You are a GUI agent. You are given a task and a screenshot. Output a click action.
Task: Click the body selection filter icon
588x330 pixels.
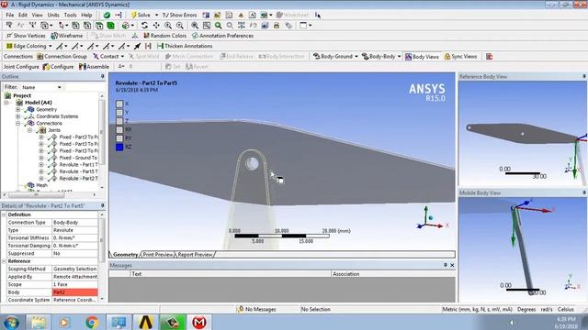pyautogui.click(x=111, y=26)
